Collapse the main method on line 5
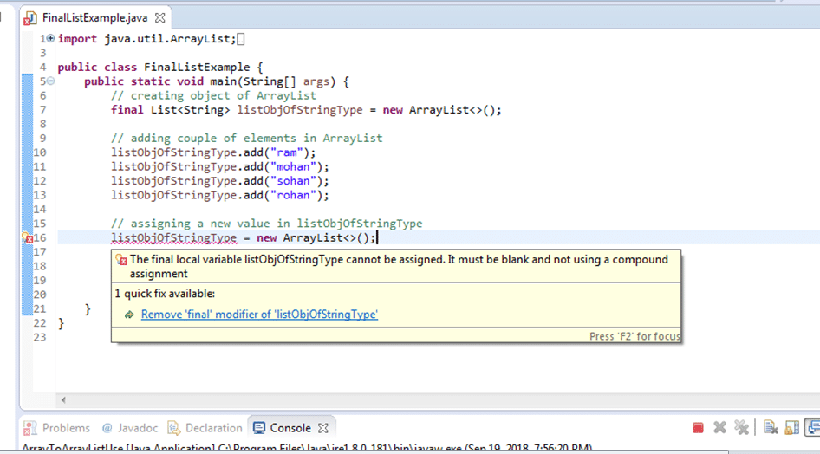This screenshot has height=454, width=820. click(x=49, y=81)
